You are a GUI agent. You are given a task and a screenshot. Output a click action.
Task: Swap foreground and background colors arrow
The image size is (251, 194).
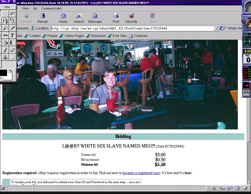coord(11,71)
